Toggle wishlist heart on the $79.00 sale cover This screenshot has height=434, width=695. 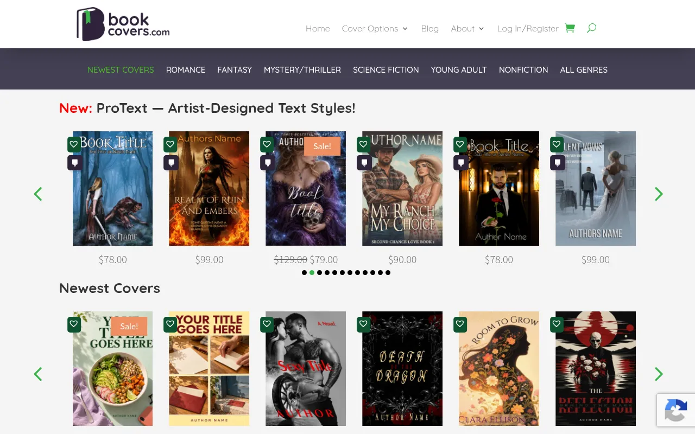pyautogui.click(x=268, y=144)
